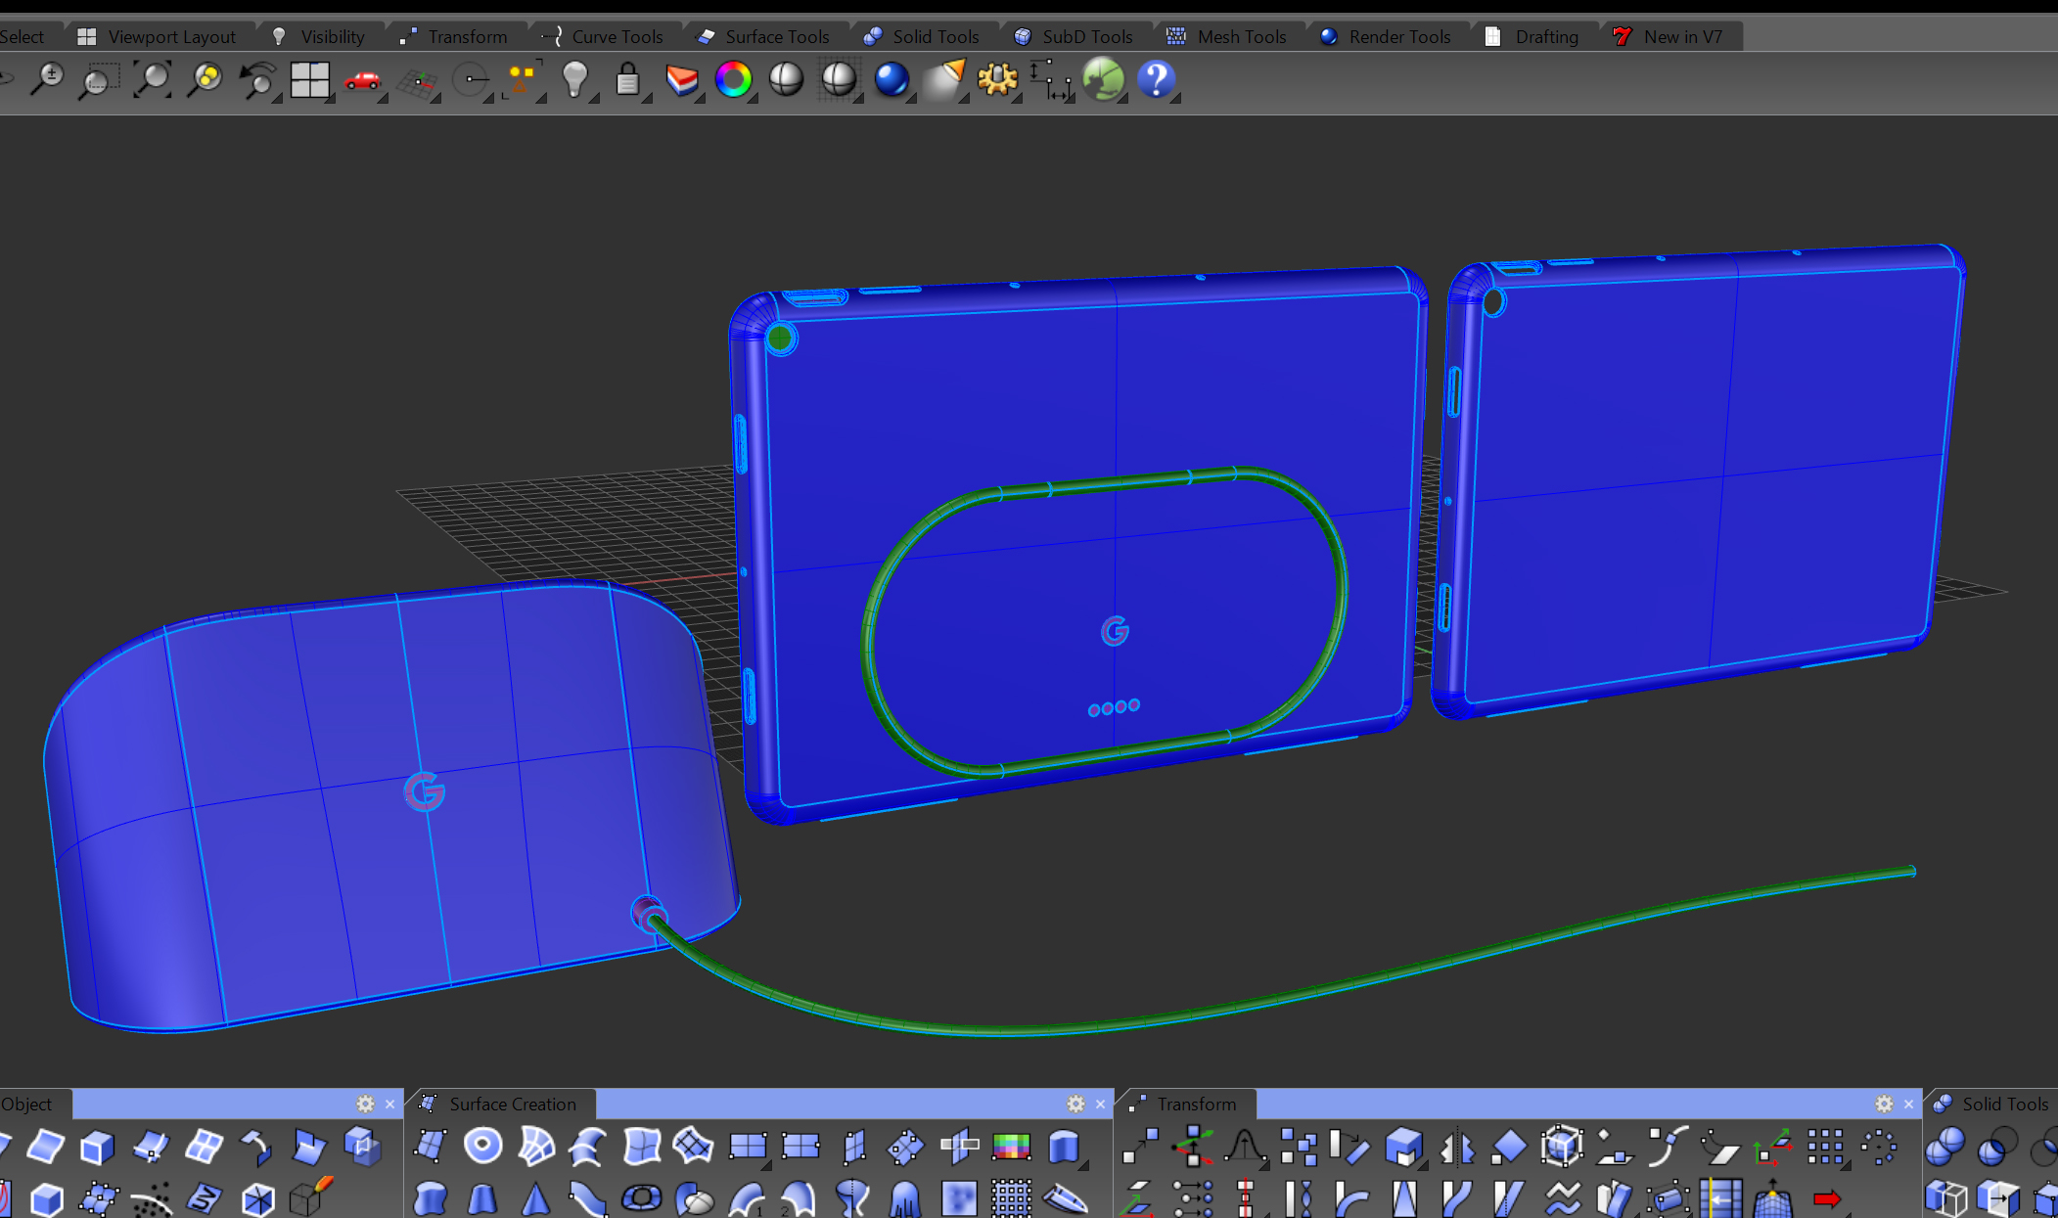Click the Zoom Extents magnifier icon
This screenshot has width=2058, height=1218.
coord(152,80)
